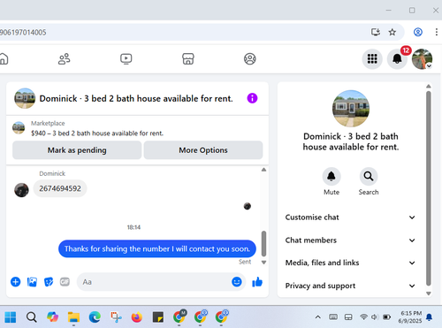Choose a sticker icon
Image resolution: width=442 pixels, height=328 pixels.
click(49, 282)
